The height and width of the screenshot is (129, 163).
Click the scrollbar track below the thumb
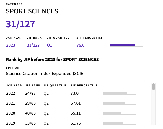[x=154, y=108]
